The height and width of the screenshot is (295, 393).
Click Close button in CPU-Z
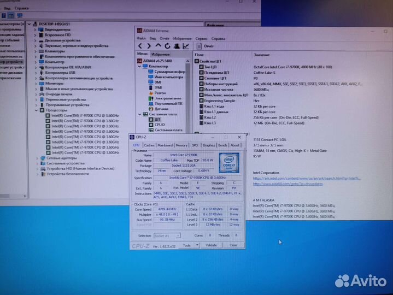[233, 245]
